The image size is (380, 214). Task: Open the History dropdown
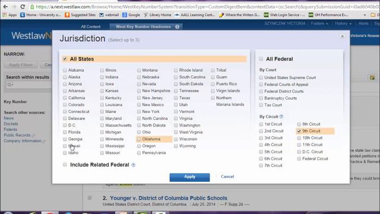click(343, 24)
